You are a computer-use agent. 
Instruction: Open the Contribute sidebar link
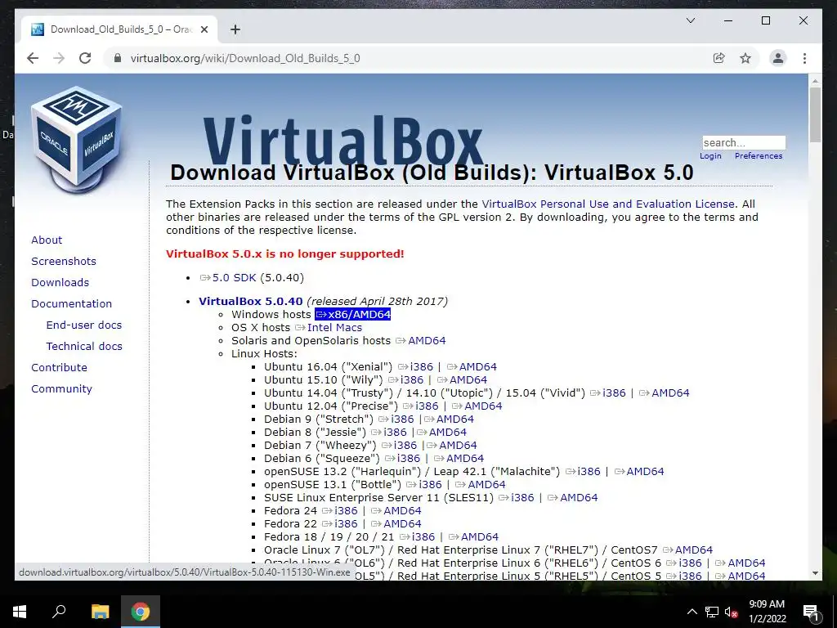coord(59,367)
